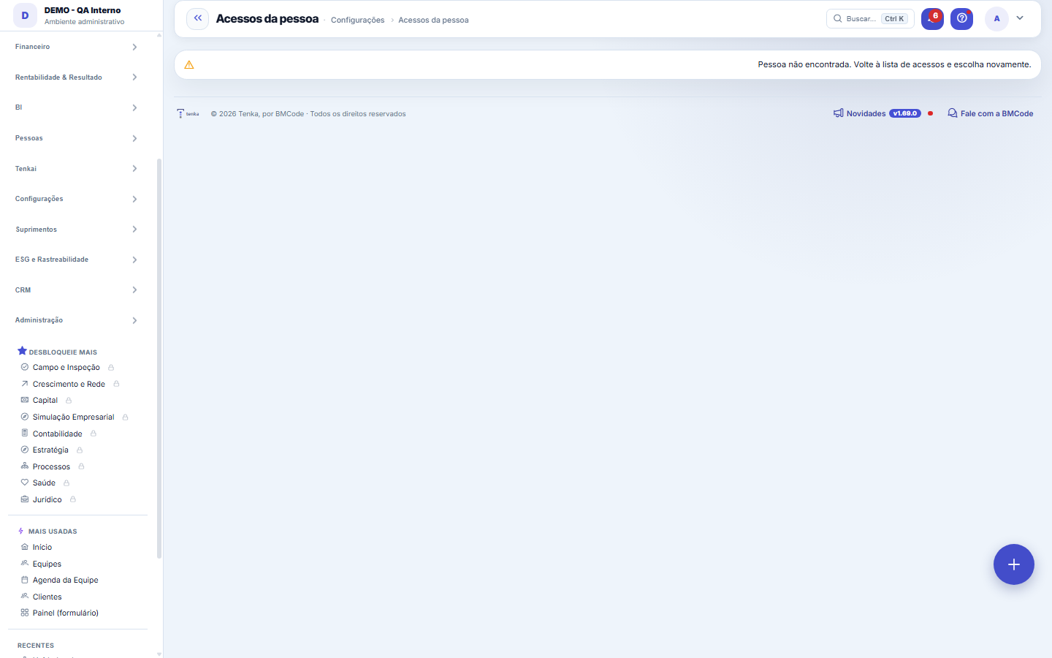Click the lock icon beside Processos
Viewport: 1052px width, 658px height.
pyautogui.click(x=81, y=466)
